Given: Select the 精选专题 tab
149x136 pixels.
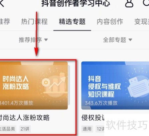Looking at the screenshot, I should [72, 21].
